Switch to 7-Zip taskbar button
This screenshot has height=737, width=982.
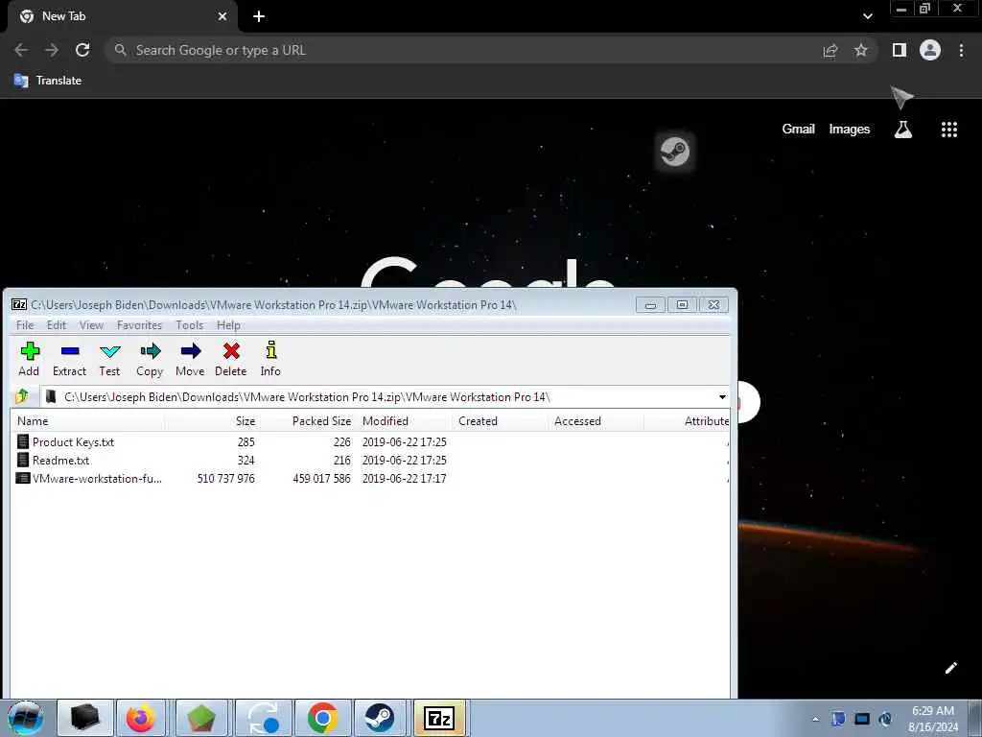439,718
